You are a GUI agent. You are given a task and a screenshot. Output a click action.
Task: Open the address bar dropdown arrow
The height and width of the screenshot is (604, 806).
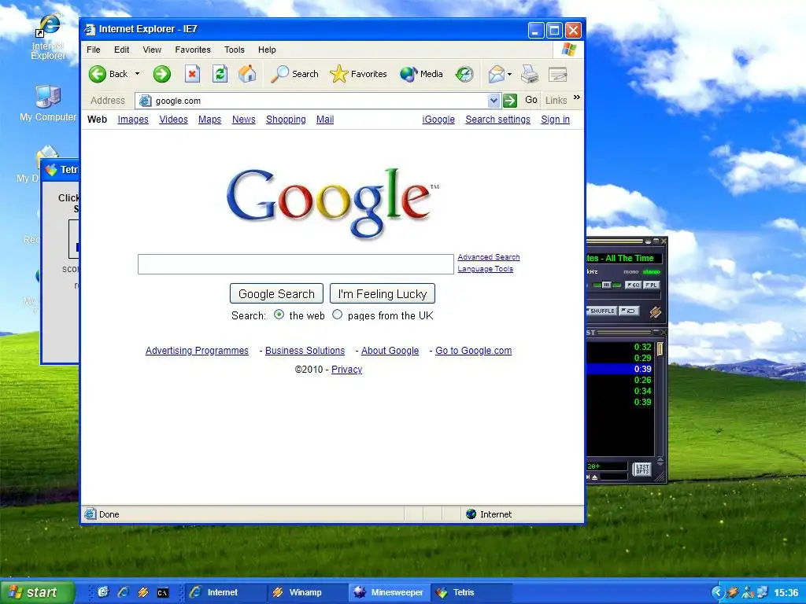click(494, 101)
